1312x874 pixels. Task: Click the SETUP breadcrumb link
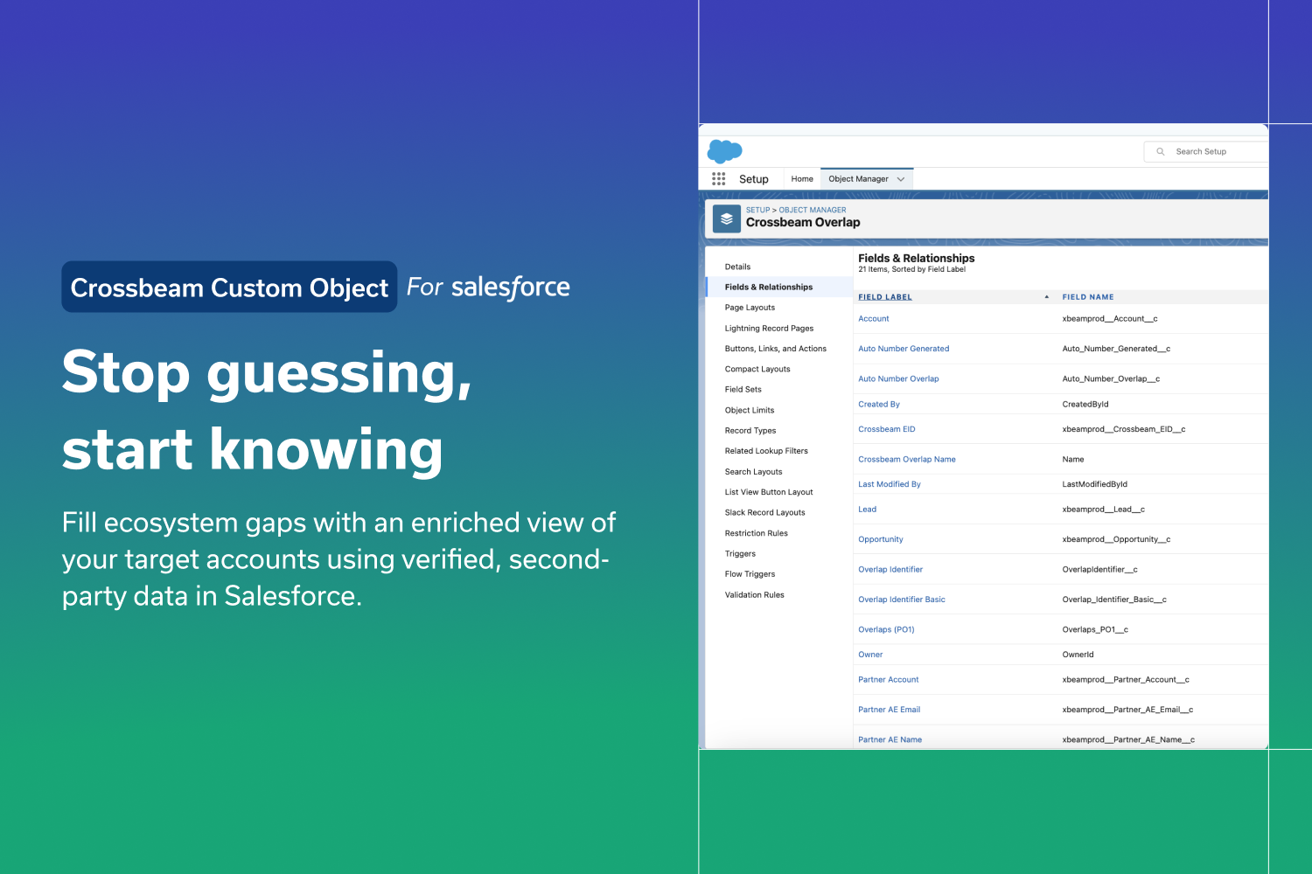(757, 210)
